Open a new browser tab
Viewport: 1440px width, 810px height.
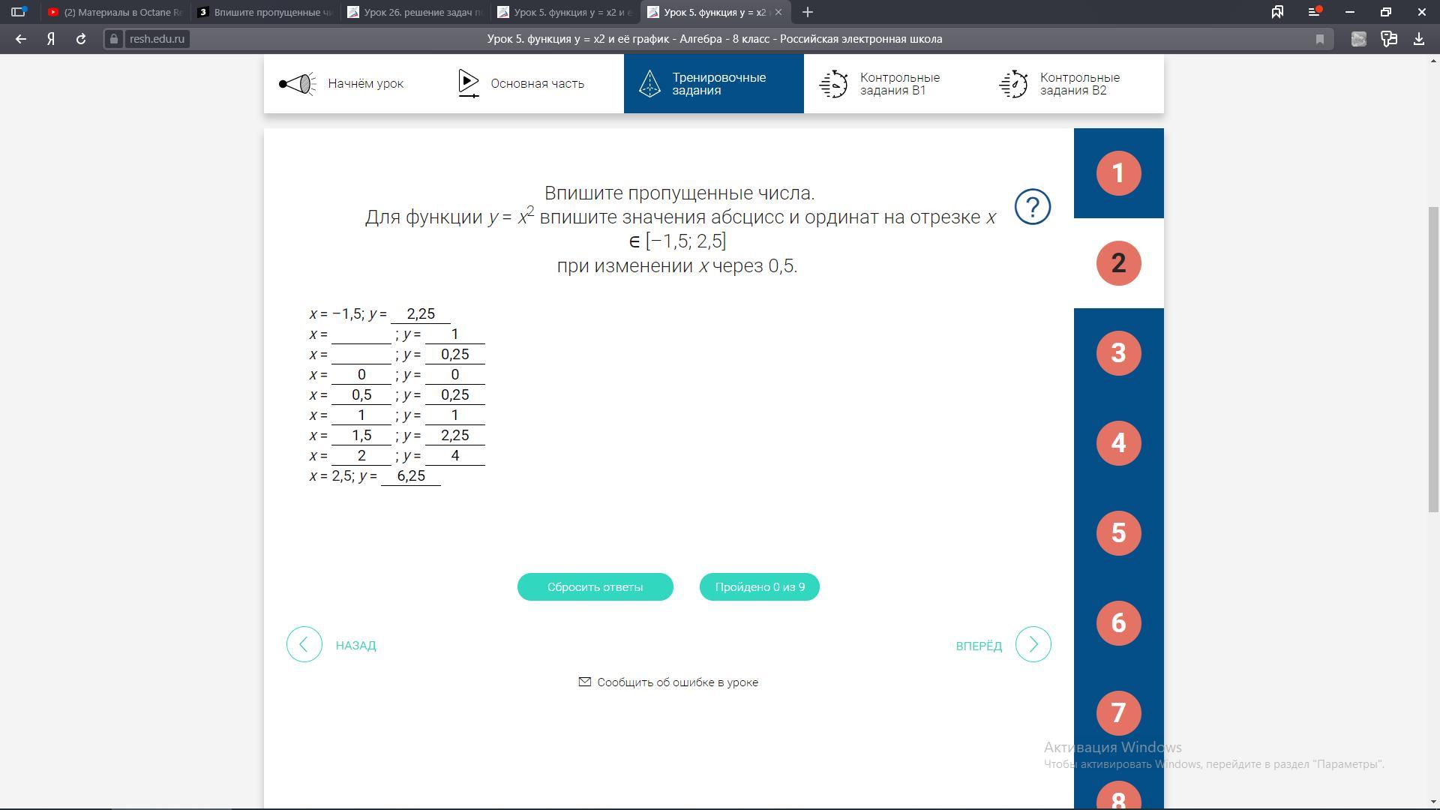tap(808, 12)
